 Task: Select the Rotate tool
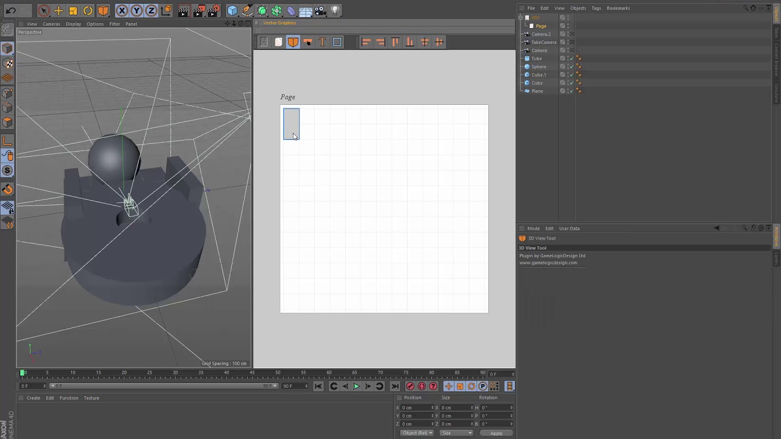point(88,10)
